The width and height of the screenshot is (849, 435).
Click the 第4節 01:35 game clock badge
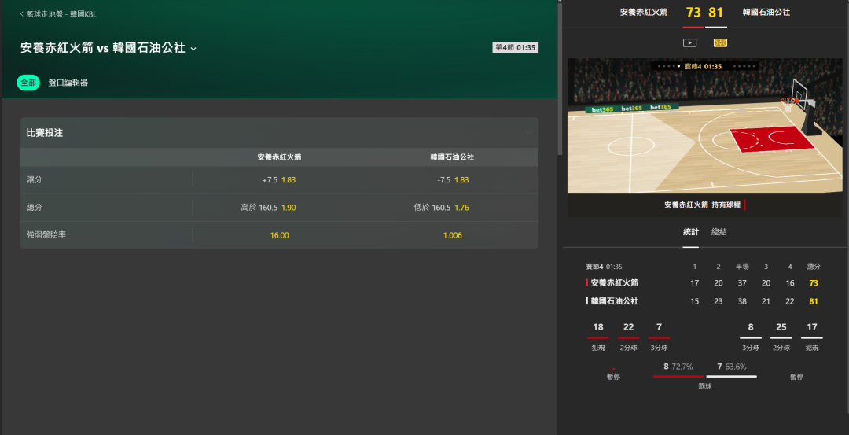point(516,48)
